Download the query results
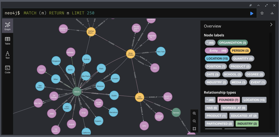Image resolution: width=279 pixels, height=137 pixels. pos(272,13)
